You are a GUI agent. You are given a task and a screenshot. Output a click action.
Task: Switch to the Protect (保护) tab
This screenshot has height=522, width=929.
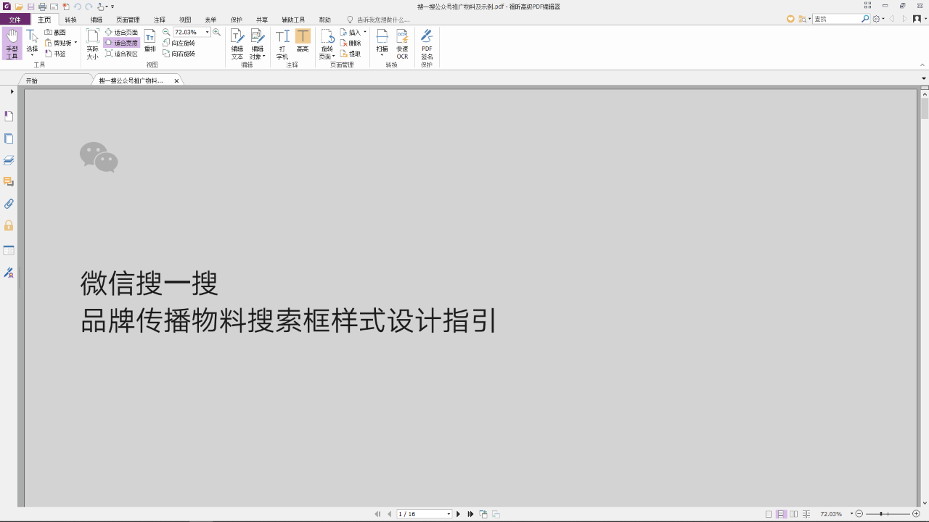pos(237,20)
